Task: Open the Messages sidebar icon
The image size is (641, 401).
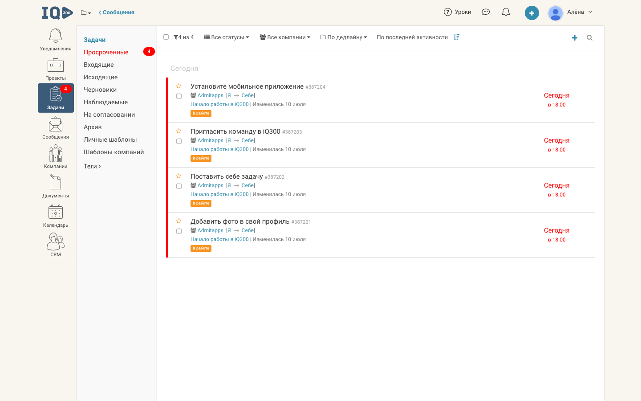Action: tap(56, 128)
